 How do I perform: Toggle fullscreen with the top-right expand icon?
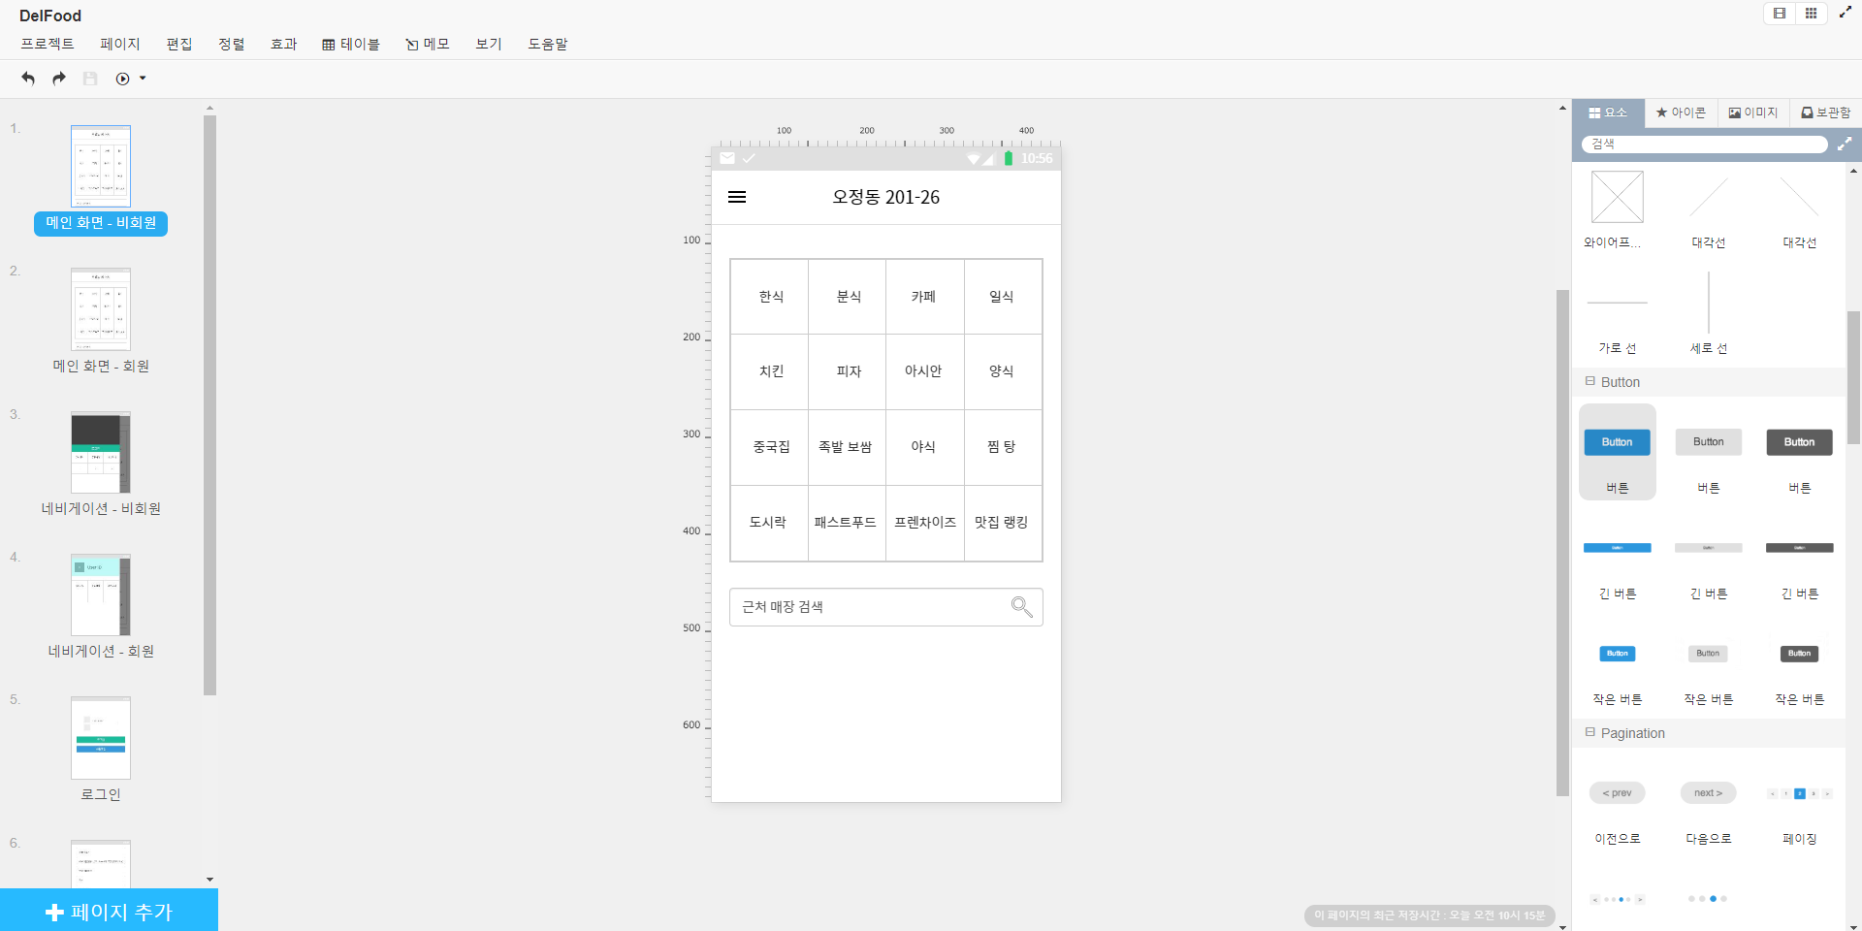(1846, 13)
